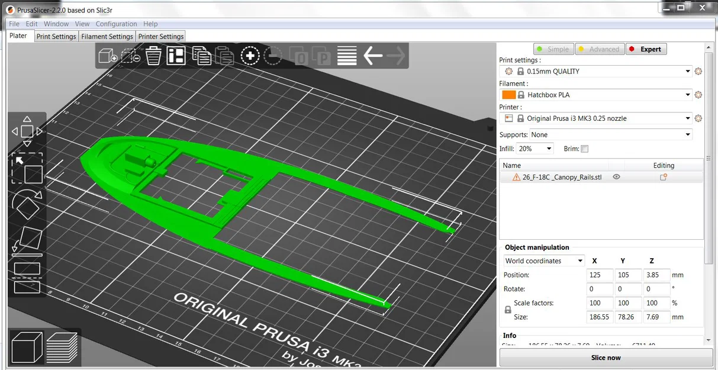This screenshot has height=370, width=718.
Task: Open the Window menu
Action: (x=56, y=24)
